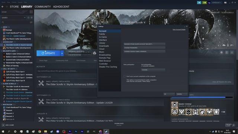Viewport: 238px width, 134px height.
Task: Click Manage Steam Guard Account Security button
Action: (144, 44)
